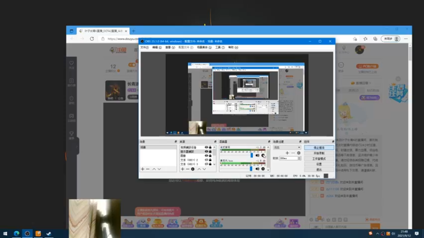Refresh the page in Edge browser
Viewport: 424px width, 238px height.
92,39
